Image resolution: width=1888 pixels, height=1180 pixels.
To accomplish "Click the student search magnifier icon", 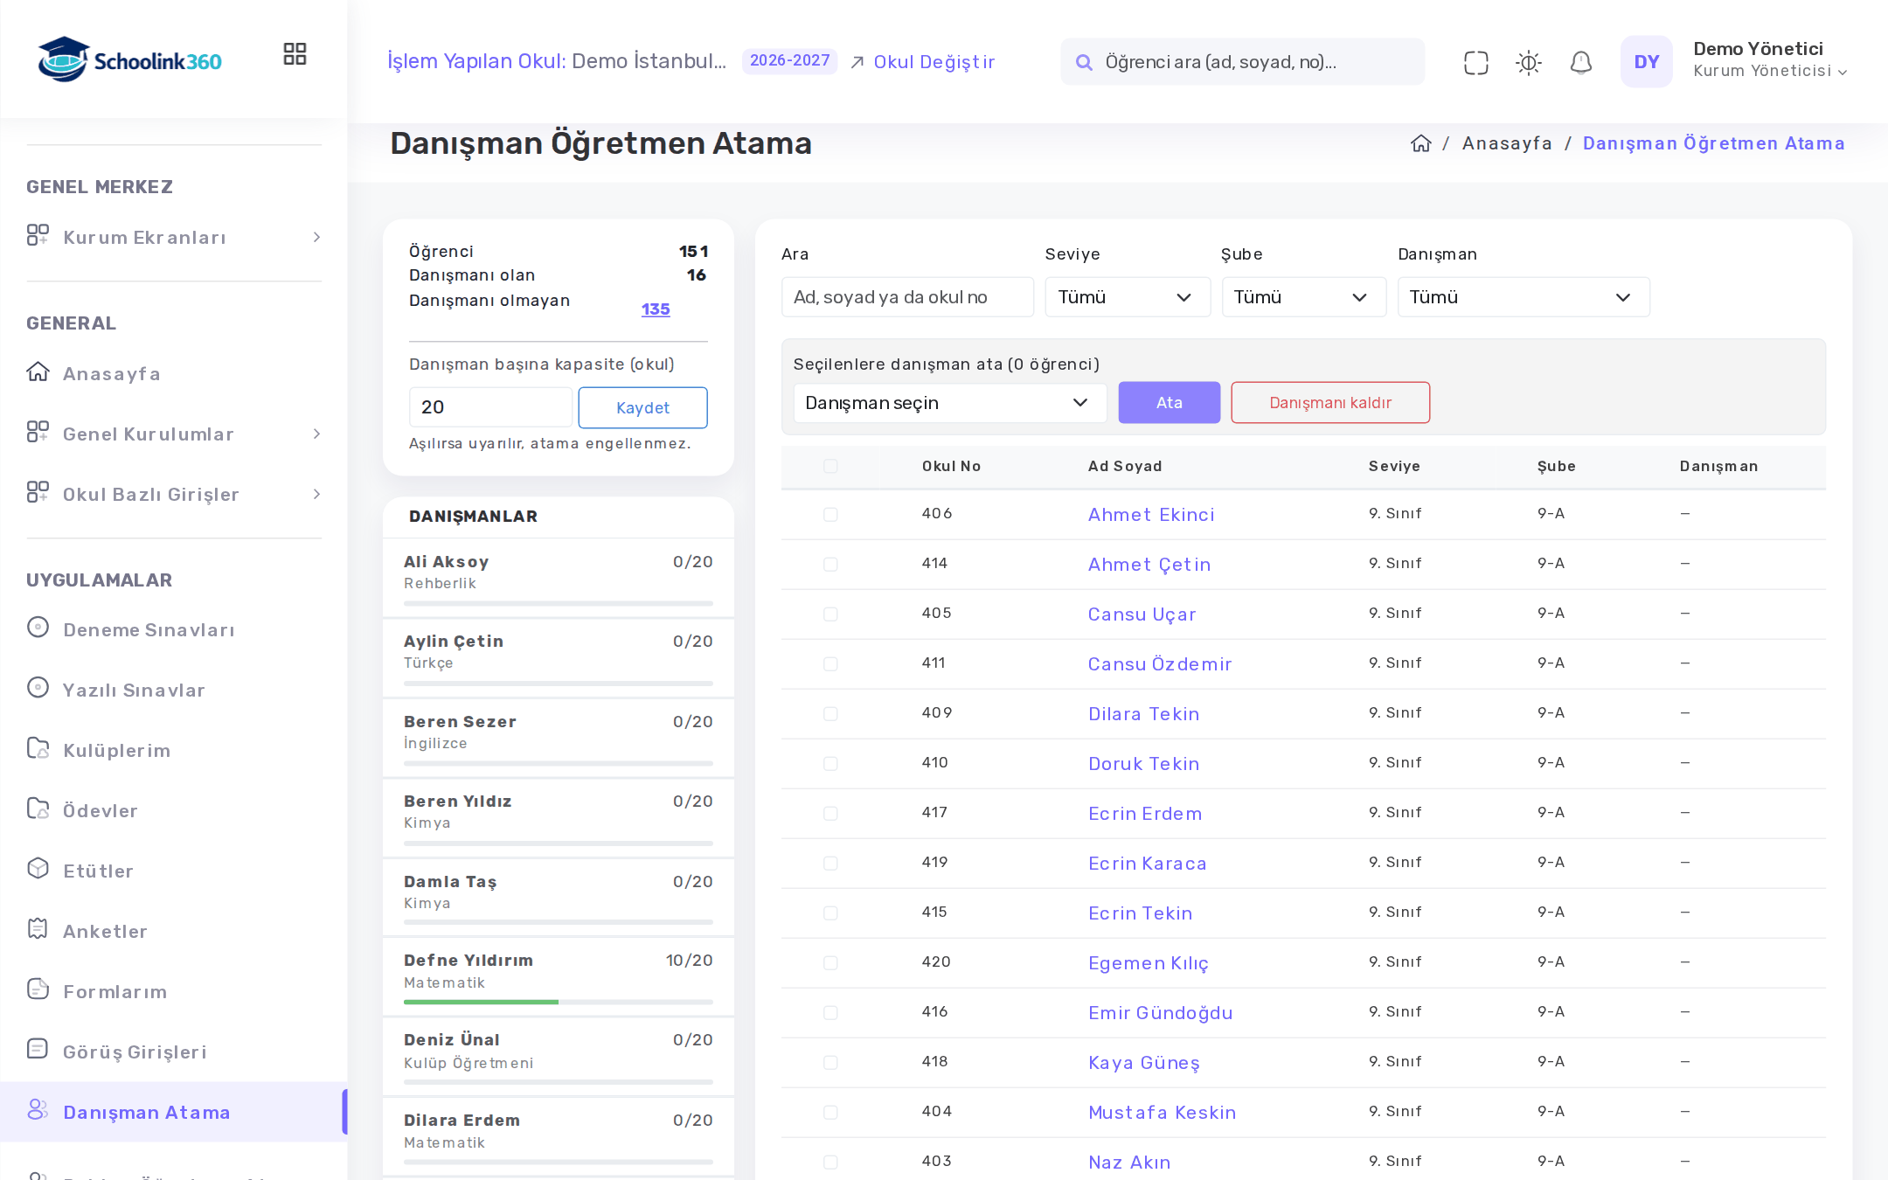I will point(1084,62).
